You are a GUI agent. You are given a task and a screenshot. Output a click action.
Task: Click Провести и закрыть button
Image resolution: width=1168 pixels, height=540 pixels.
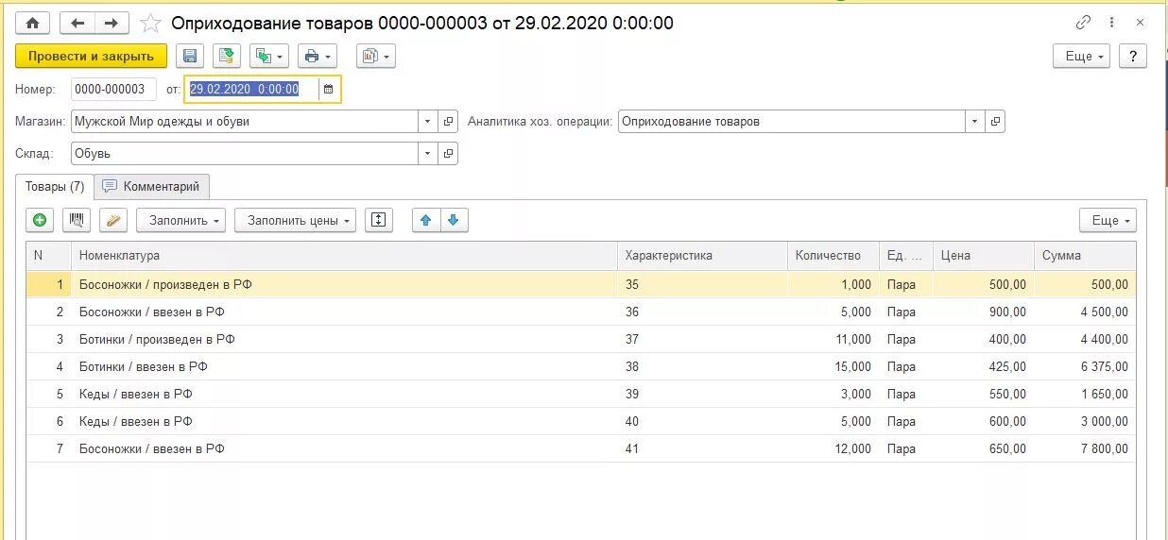click(x=91, y=57)
